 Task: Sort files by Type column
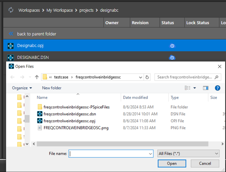coord(174,98)
